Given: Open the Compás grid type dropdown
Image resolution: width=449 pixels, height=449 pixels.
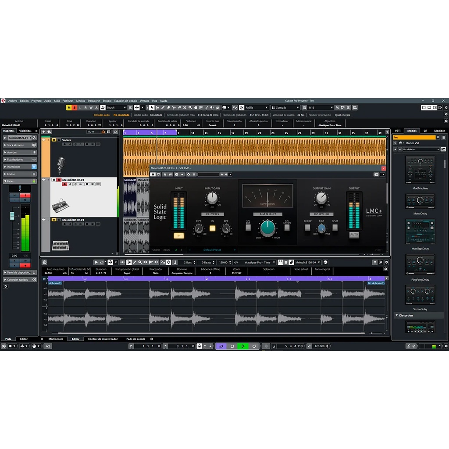Looking at the screenshot, I should coord(285,108).
